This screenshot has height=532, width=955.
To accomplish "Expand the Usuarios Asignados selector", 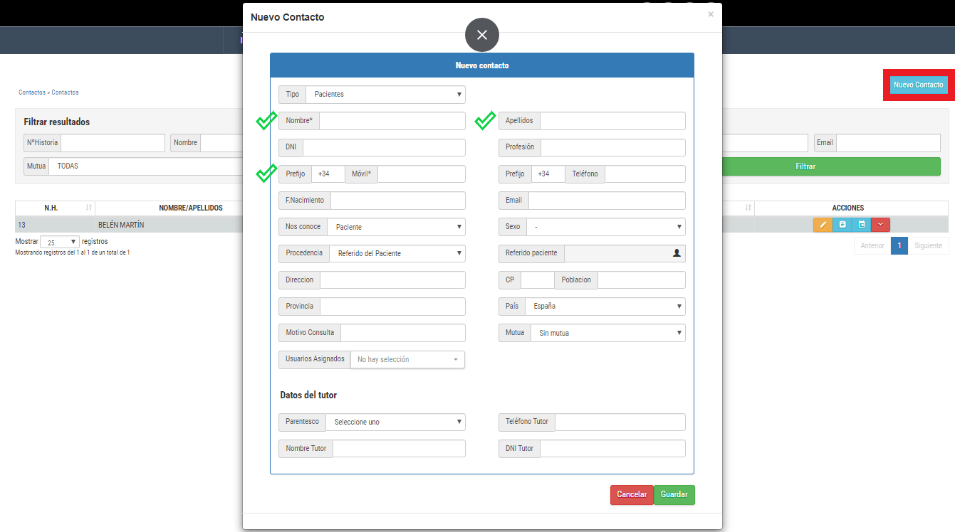I will pos(407,360).
